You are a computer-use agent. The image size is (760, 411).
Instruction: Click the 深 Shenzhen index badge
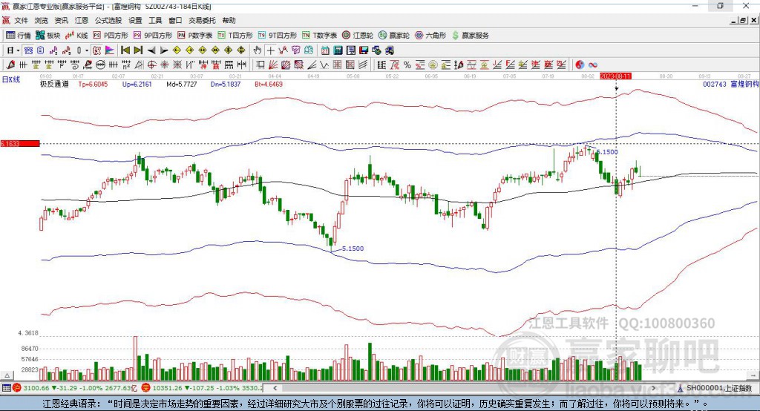[146, 388]
